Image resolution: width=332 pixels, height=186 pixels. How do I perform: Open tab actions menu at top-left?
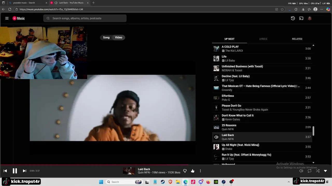coord(3,3)
